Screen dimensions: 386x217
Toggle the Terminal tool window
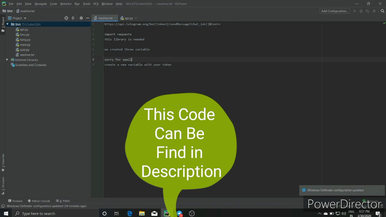tap(15, 201)
